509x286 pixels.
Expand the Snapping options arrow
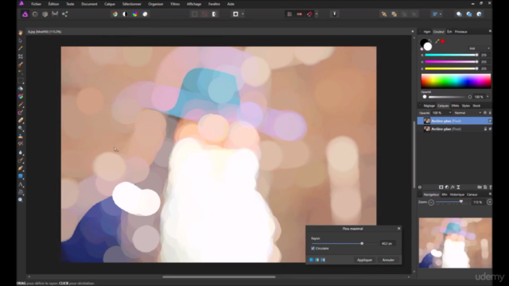[x=317, y=14]
